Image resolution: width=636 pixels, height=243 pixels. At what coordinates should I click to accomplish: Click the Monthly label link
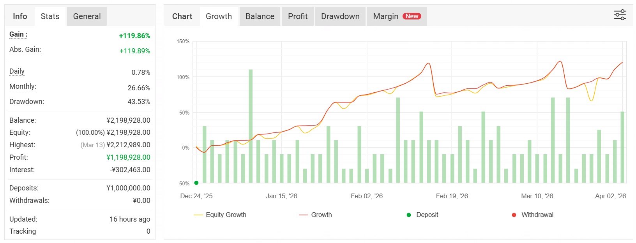pos(23,86)
